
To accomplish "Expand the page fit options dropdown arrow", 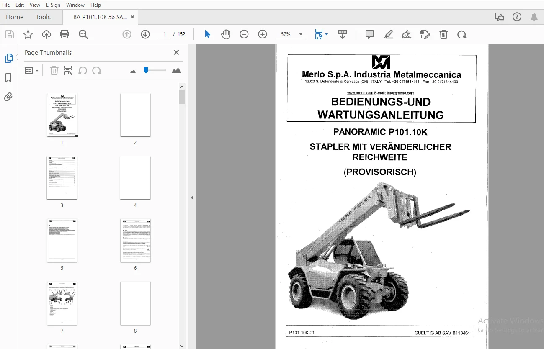I will click(x=326, y=34).
